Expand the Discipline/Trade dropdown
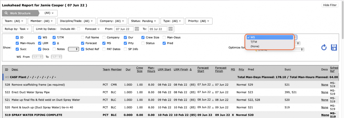344x118 pixels. 76,21
